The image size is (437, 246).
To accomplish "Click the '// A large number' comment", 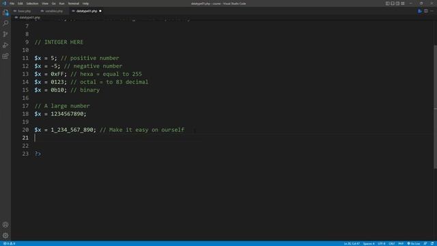I will tap(62, 106).
